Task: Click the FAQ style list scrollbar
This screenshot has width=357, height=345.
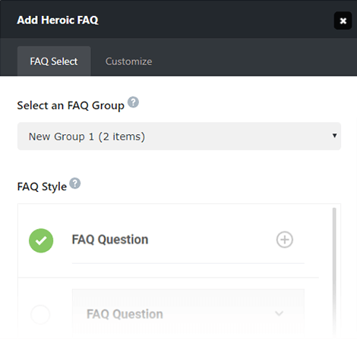Action: click(334, 271)
